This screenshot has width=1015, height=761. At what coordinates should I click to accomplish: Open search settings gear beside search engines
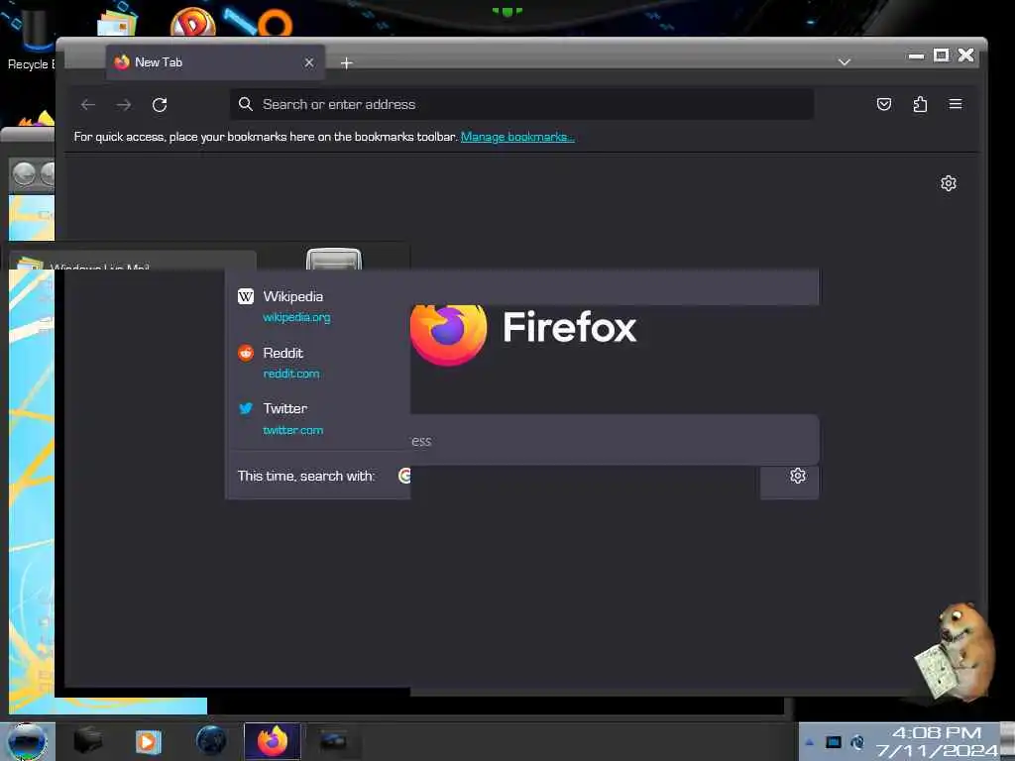[798, 476]
